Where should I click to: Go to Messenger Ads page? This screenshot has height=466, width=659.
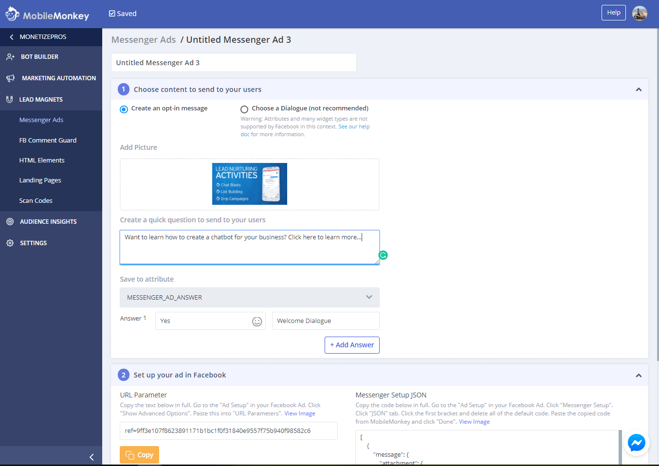[x=41, y=120]
